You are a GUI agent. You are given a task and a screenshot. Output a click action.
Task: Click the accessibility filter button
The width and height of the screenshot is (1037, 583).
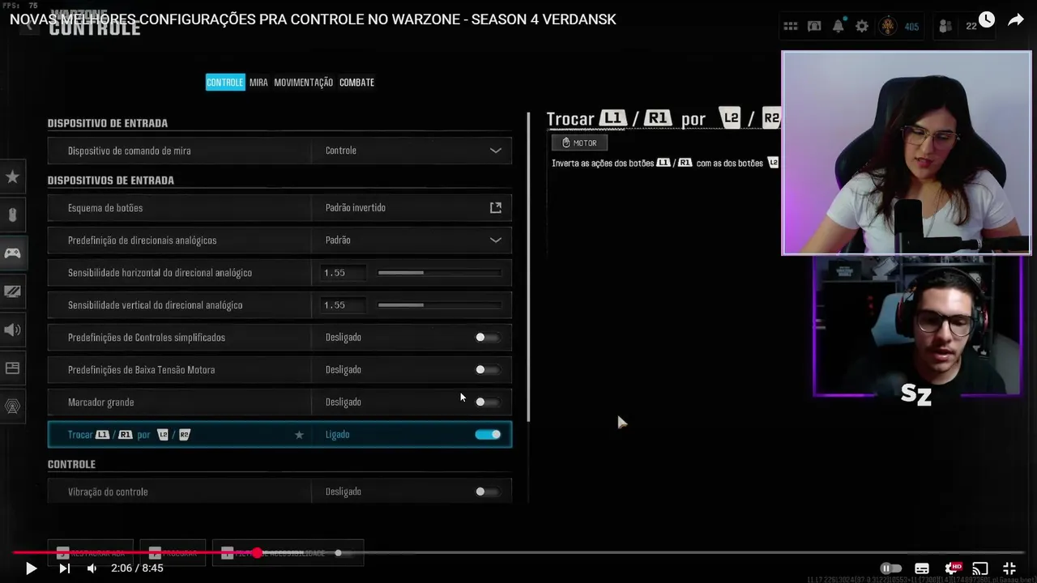[x=288, y=553]
